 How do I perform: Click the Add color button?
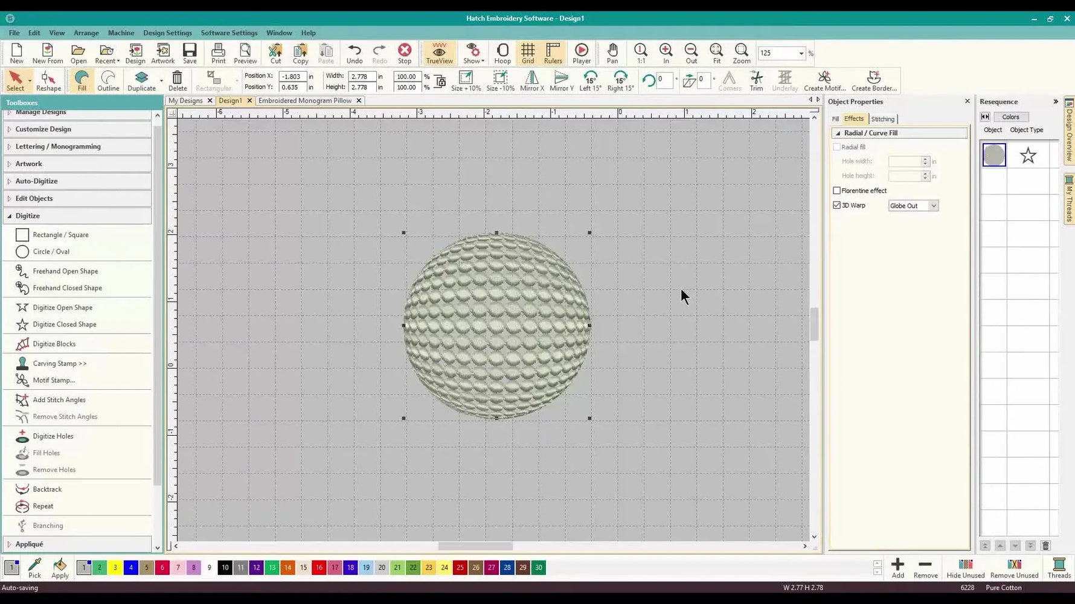pos(897,568)
